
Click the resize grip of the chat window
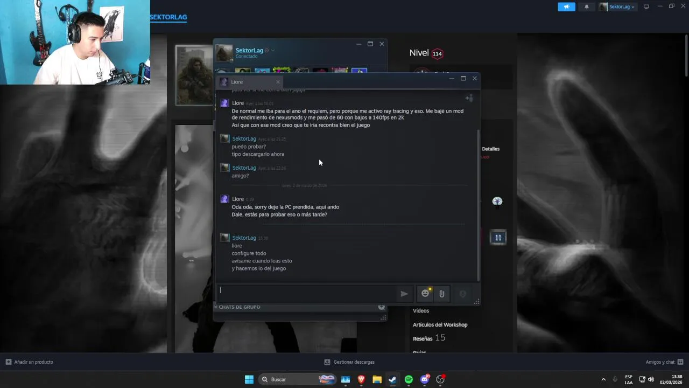click(476, 302)
